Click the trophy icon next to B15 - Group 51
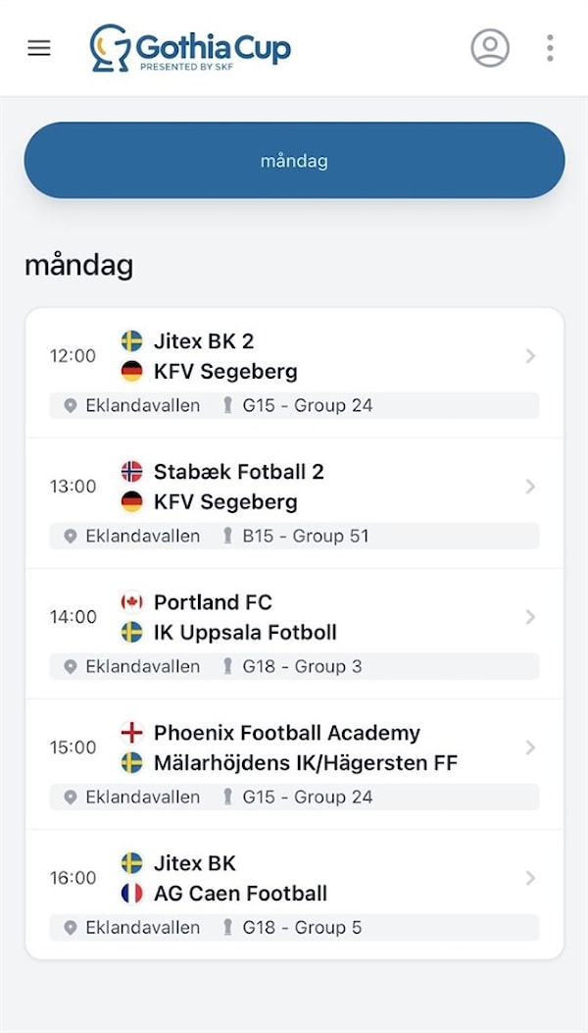The image size is (588, 1033). pyautogui.click(x=228, y=537)
